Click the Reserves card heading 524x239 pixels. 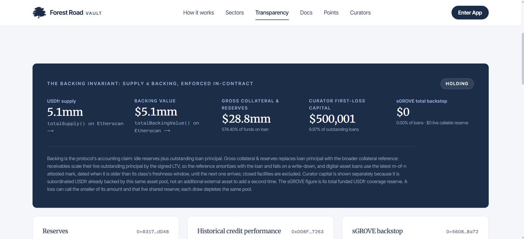pyautogui.click(x=55, y=231)
